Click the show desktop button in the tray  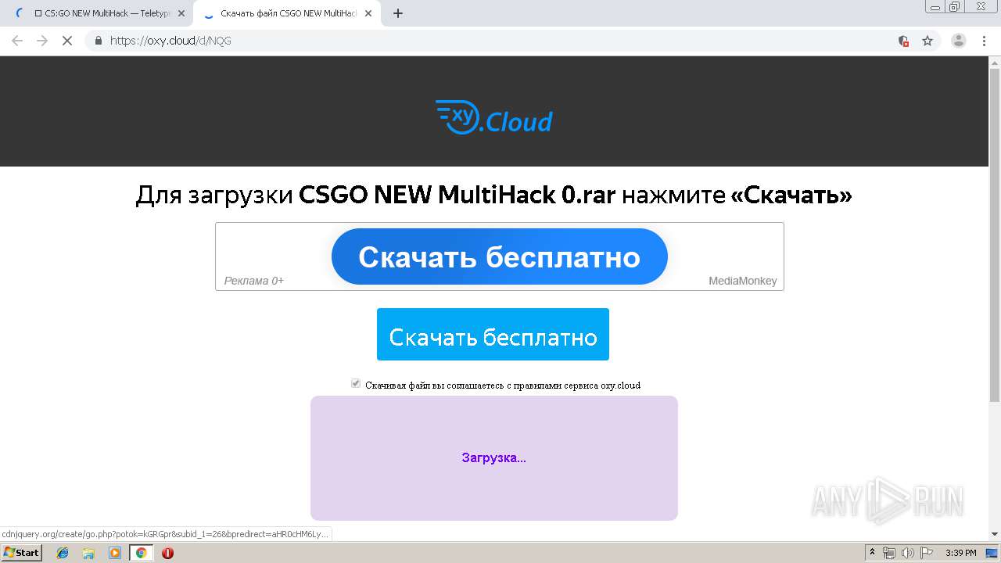(x=993, y=553)
